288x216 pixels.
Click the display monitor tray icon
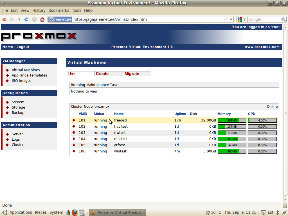click(263, 213)
